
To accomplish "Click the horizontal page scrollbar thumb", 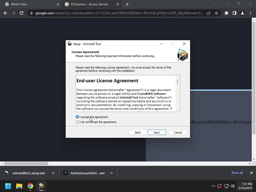I will point(26,163).
